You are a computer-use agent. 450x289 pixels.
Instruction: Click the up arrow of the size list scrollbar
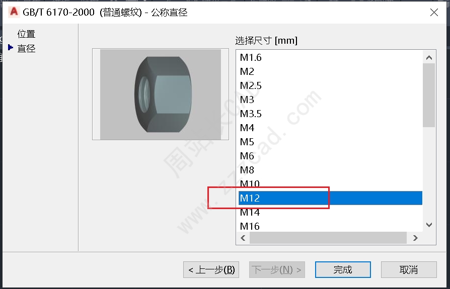tap(429, 58)
